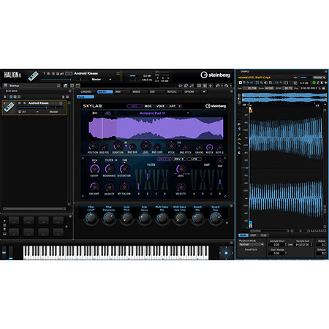
Task: Click the Steinberg logo in the top header
Action: coord(215,75)
